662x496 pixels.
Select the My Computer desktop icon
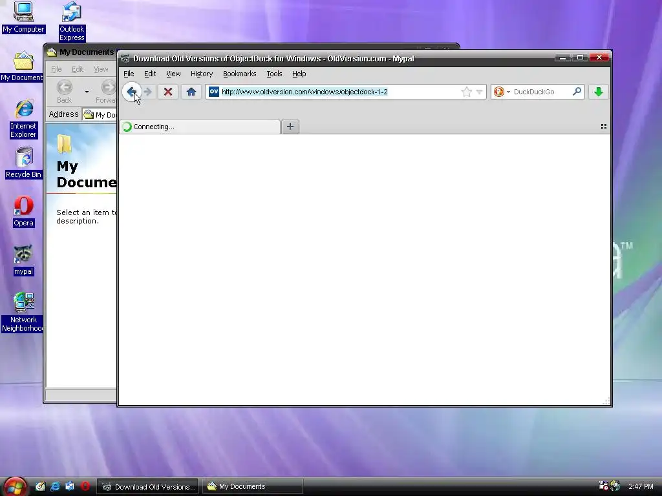[x=23, y=17]
